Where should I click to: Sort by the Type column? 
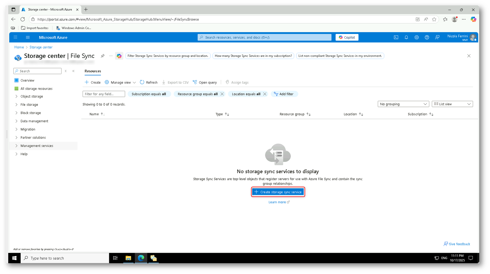tap(222, 114)
